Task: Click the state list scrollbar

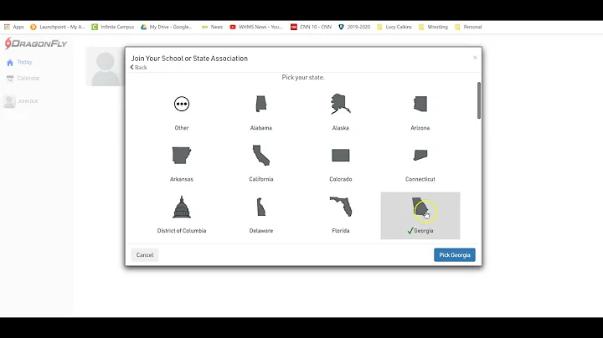Action: coord(479,100)
